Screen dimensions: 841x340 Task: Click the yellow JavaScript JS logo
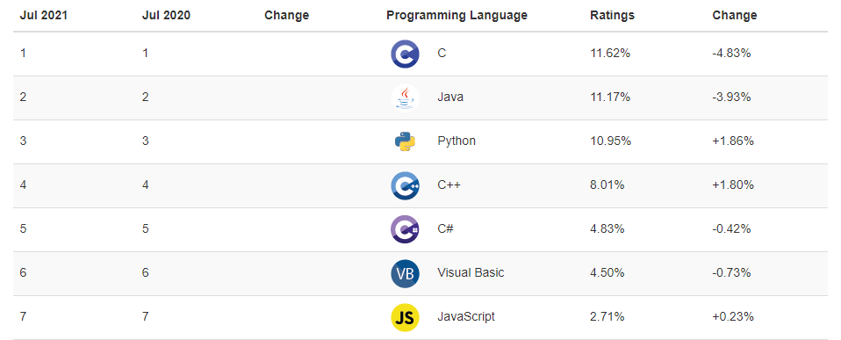click(x=405, y=317)
